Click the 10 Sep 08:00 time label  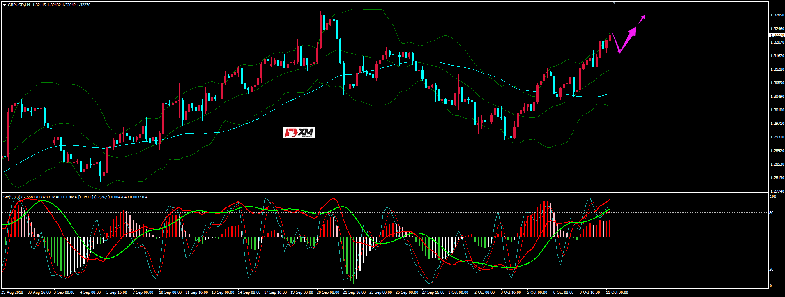170,292
